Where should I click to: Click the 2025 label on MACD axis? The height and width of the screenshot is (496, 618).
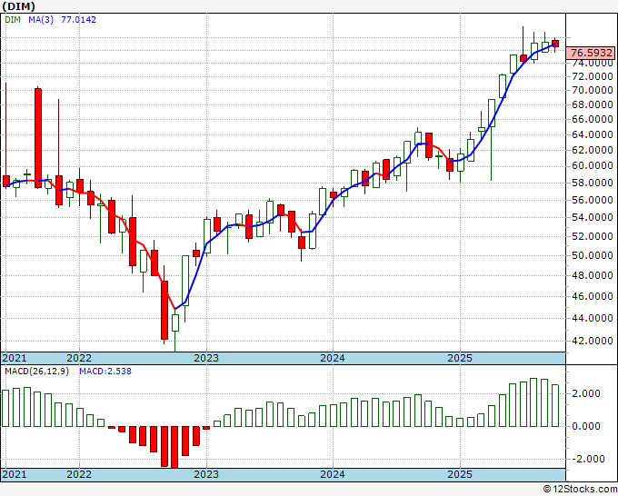click(460, 474)
